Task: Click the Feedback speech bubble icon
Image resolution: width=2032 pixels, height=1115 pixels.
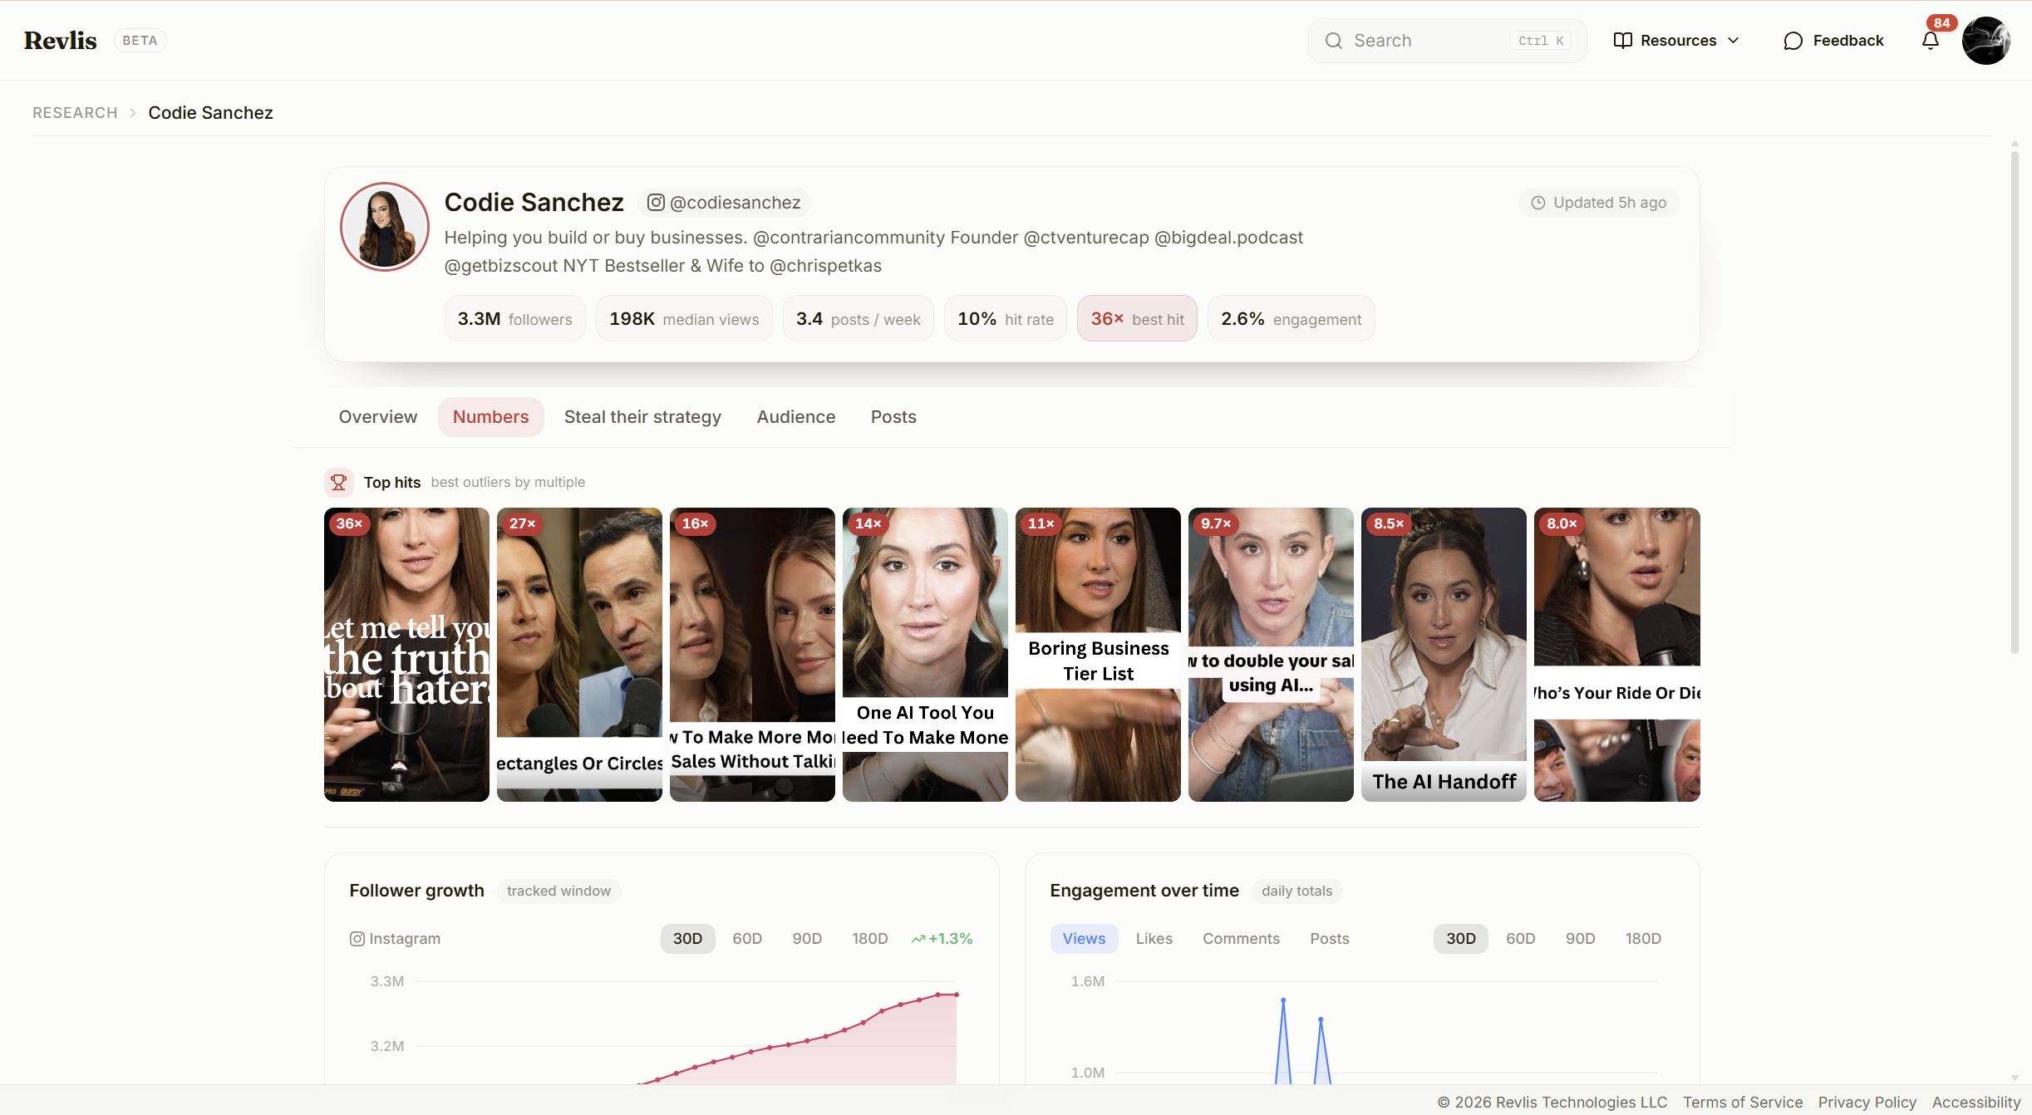Action: pyautogui.click(x=1793, y=41)
